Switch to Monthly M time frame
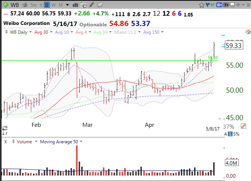 click(61, 5)
